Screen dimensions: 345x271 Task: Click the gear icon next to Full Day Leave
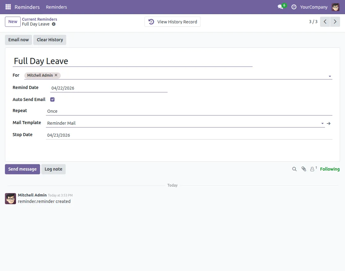pos(54,24)
